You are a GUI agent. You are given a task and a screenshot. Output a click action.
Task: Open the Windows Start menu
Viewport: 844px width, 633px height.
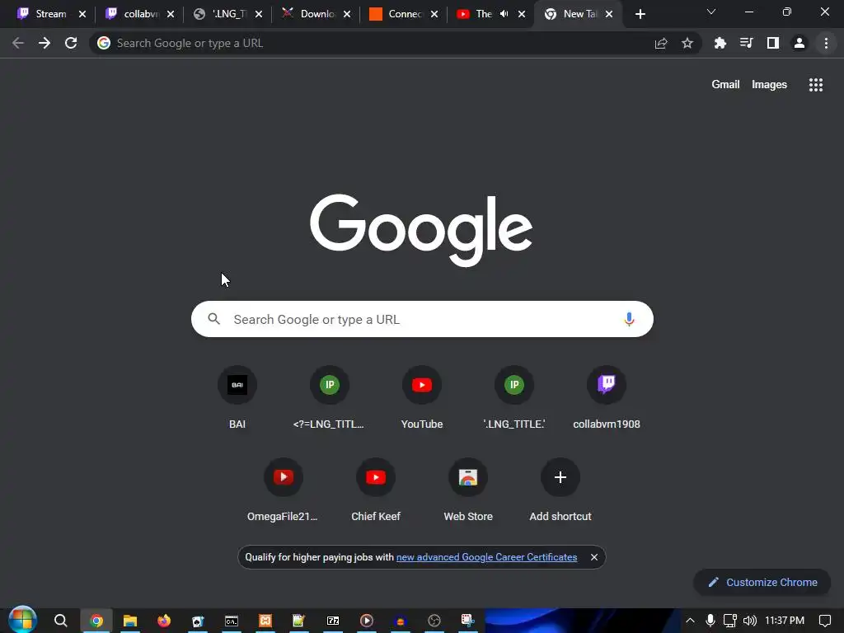[21, 620]
